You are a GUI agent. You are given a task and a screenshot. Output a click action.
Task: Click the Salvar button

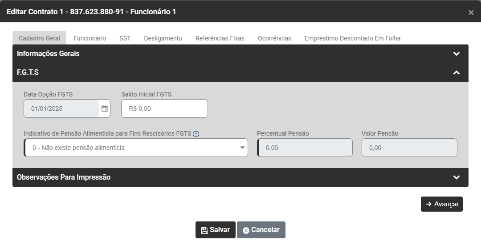click(216, 230)
